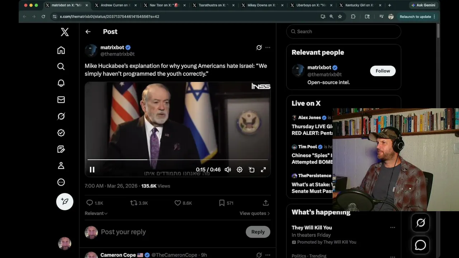Seek on the video progress bar
The image size is (459, 258).
pyautogui.click(x=178, y=159)
